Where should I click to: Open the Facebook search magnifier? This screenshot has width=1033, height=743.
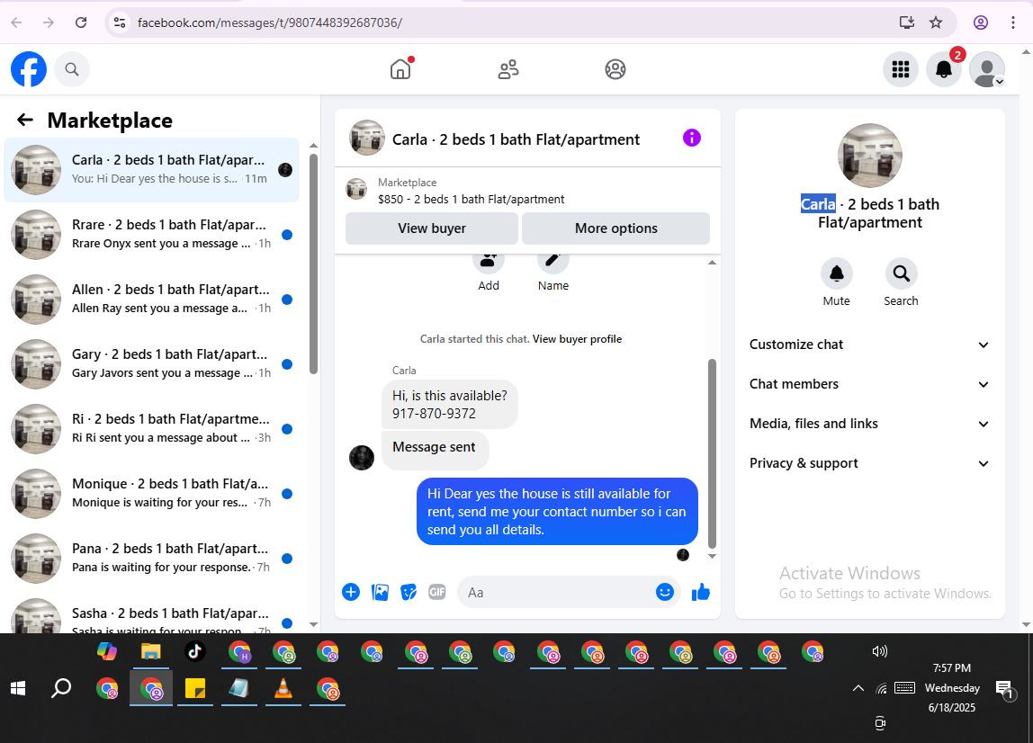coord(72,69)
